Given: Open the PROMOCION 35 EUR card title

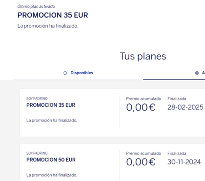Looking at the screenshot, I should point(51,105).
